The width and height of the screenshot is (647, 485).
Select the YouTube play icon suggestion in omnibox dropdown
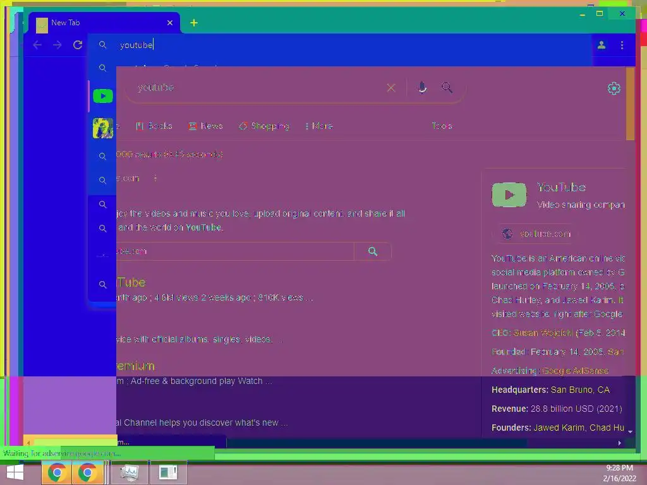click(103, 96)
